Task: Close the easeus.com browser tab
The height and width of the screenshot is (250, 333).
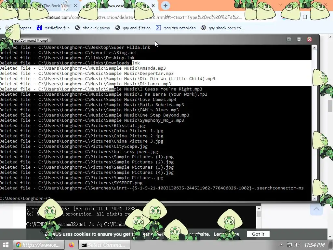Action: 153,6
